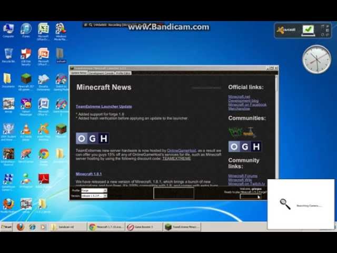Launch Windows Media Player from the taskbar
Image resolution: width=337 pixels, height=253 pixels.
click(43, 227)
